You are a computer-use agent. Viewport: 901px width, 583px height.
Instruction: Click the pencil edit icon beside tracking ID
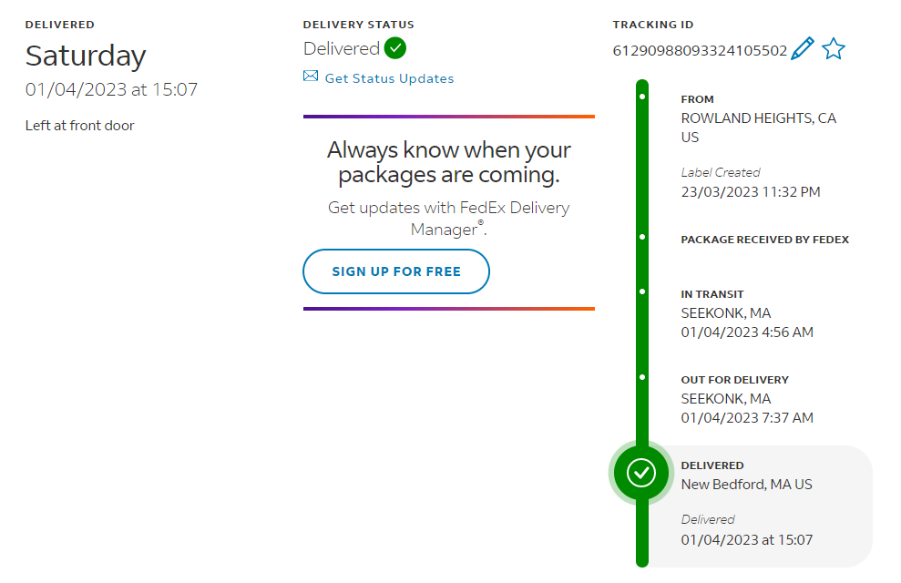pos(803,49)
